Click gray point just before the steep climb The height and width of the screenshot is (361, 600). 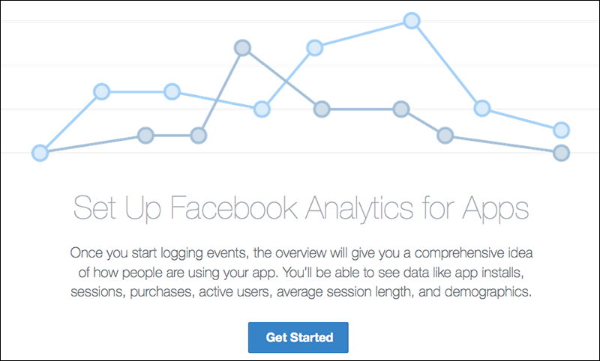[x=198, y=136]
